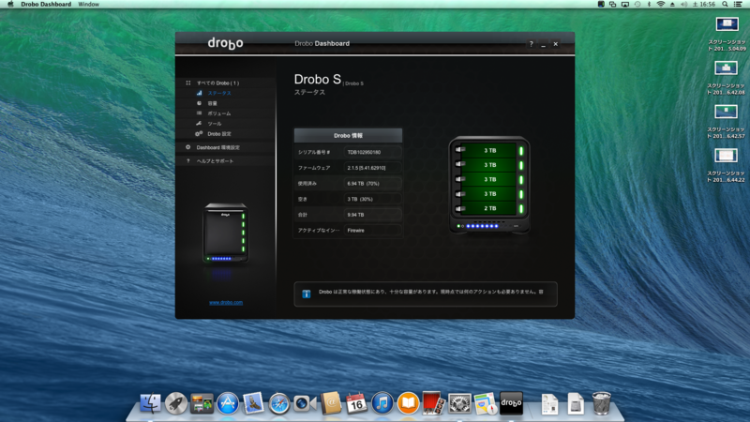This screenshot has height=422, width=750.
Task: Open Dashboard 環境設定 preferences
Action: pos(217,147)
